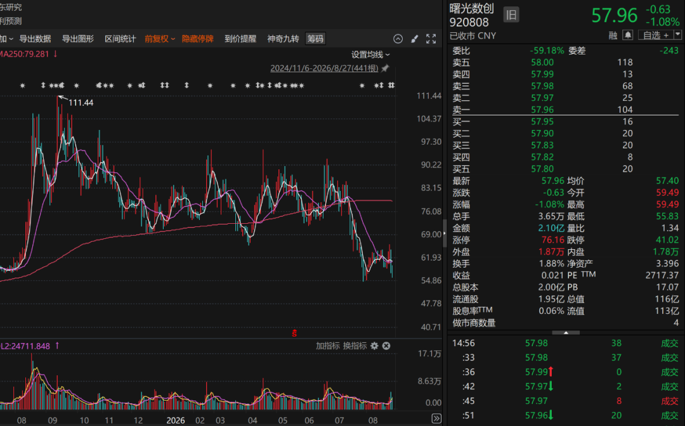The image size is (685, 426).
Task: Set a 到价提醒 price alert
Action: click(240, 39)
